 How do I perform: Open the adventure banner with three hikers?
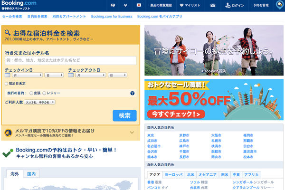[214, 50]
